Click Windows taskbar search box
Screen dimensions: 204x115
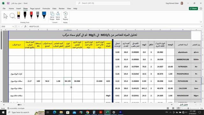(x=25, y=112)
